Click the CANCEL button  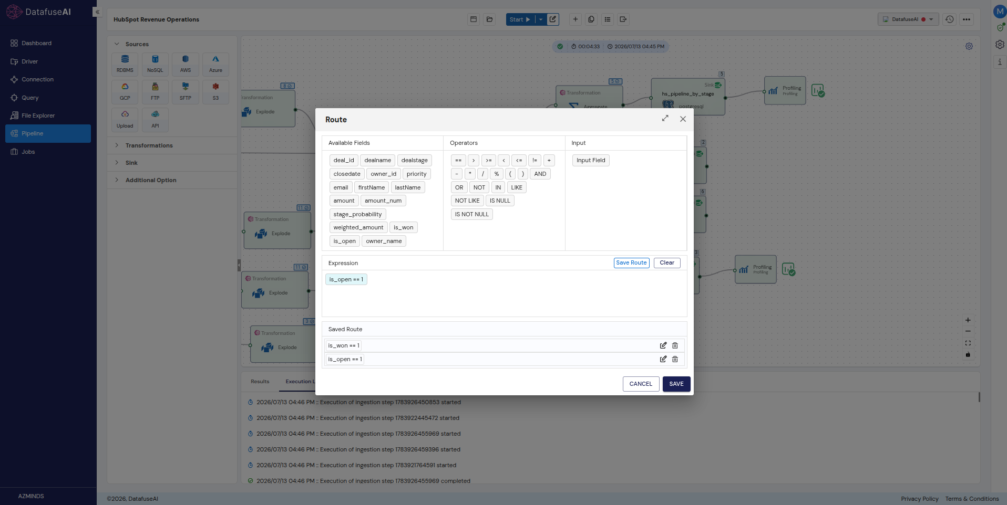pos(641,384)
